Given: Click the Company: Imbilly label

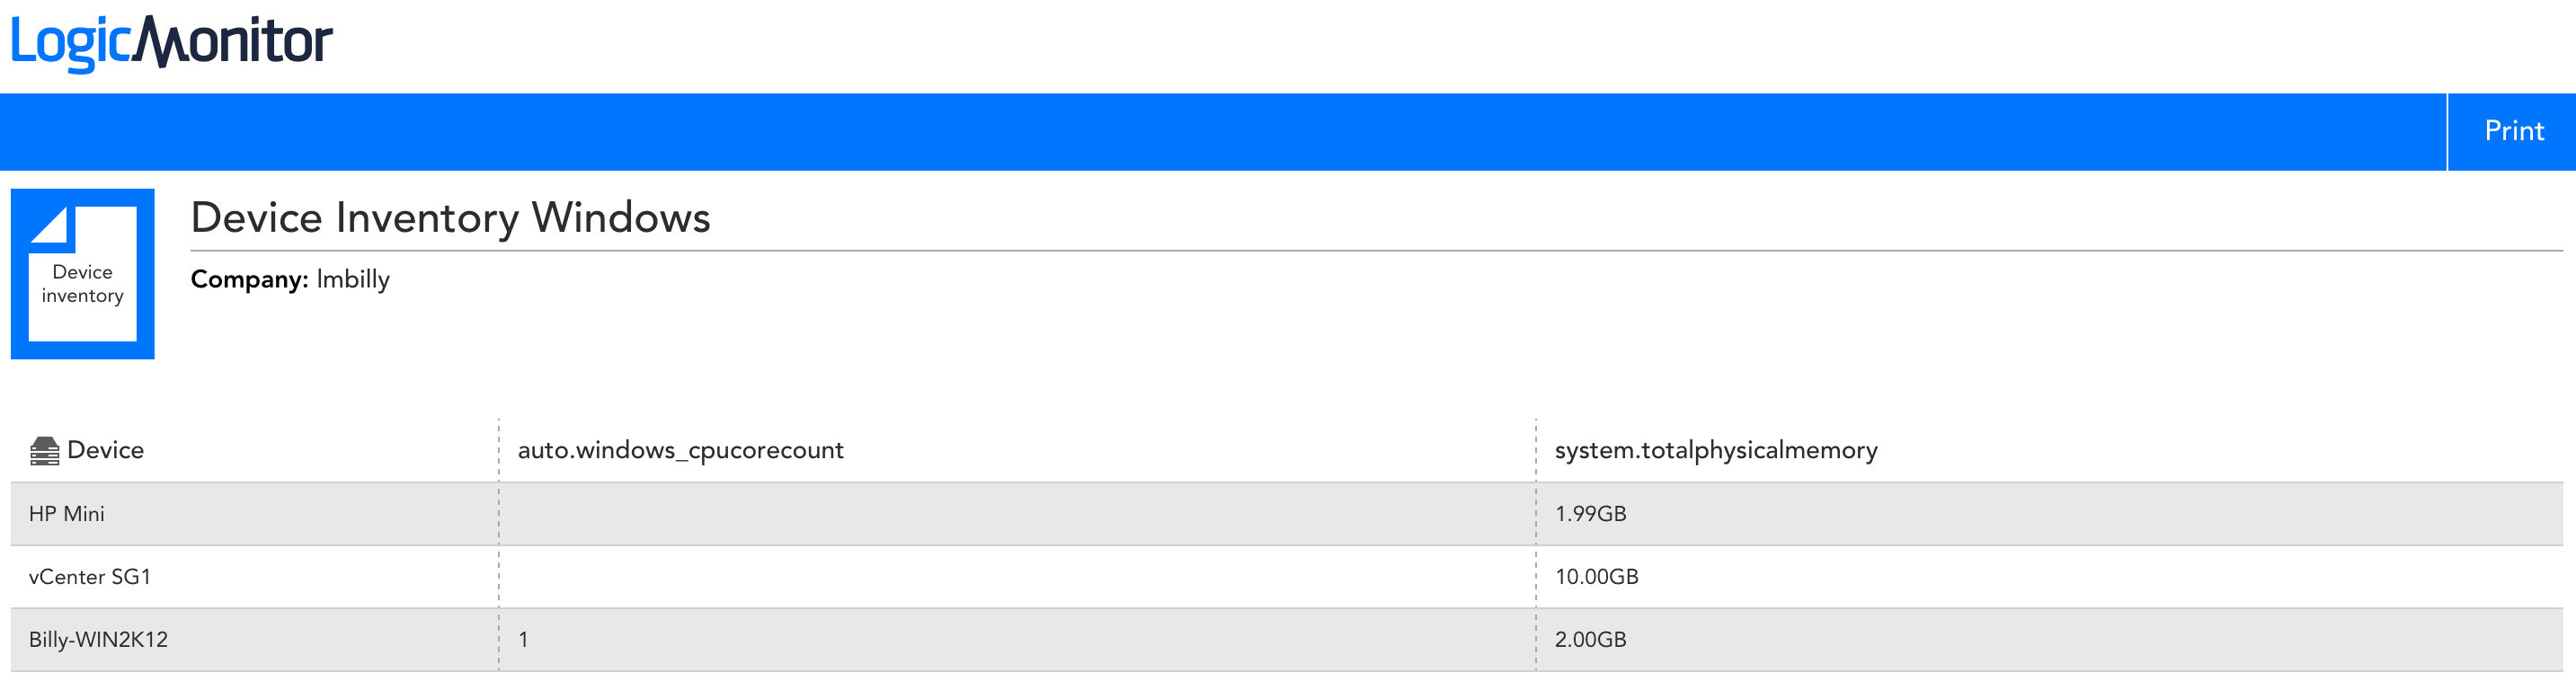Looking at the screenshot, I should pyautogui.click(x=290, y=279).
